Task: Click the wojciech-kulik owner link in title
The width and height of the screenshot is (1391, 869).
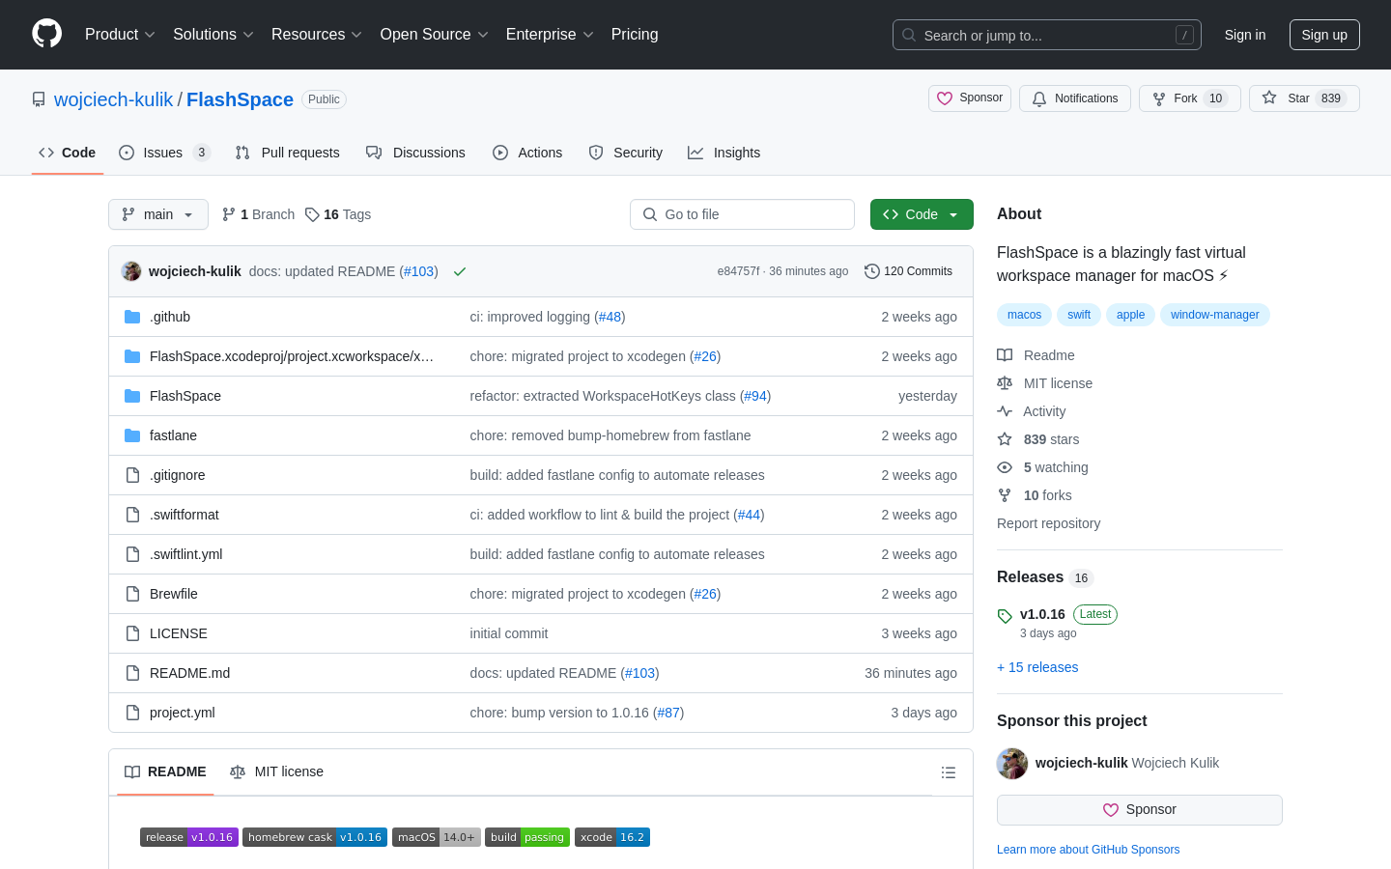Action: point(113,99)
